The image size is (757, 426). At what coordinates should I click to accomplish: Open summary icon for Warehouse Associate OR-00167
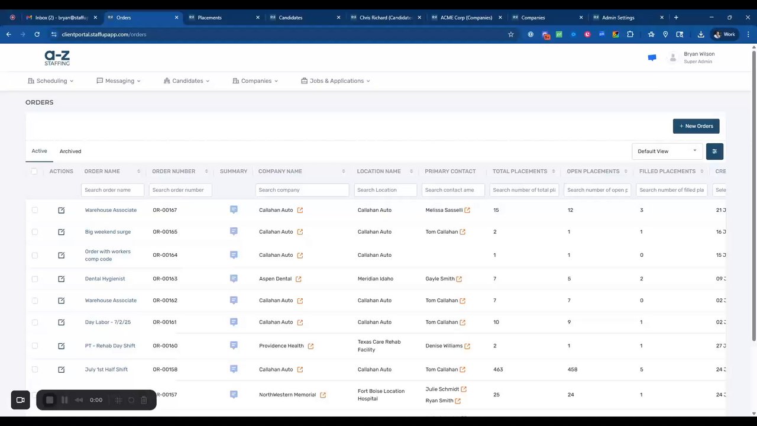point(234,209)
